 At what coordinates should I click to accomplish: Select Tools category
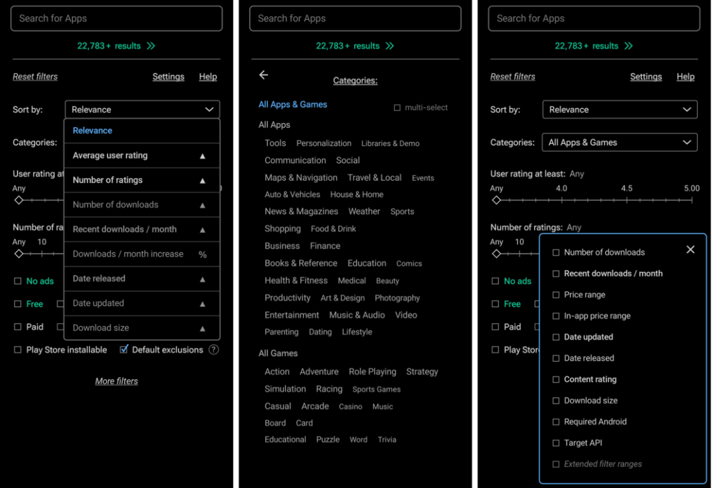(275, 143)
